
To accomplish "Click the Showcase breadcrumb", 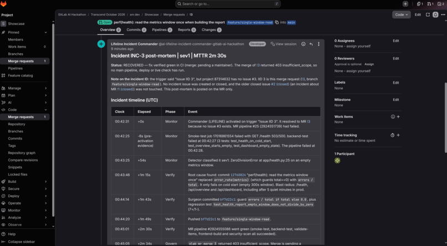I will pos(151,14).
